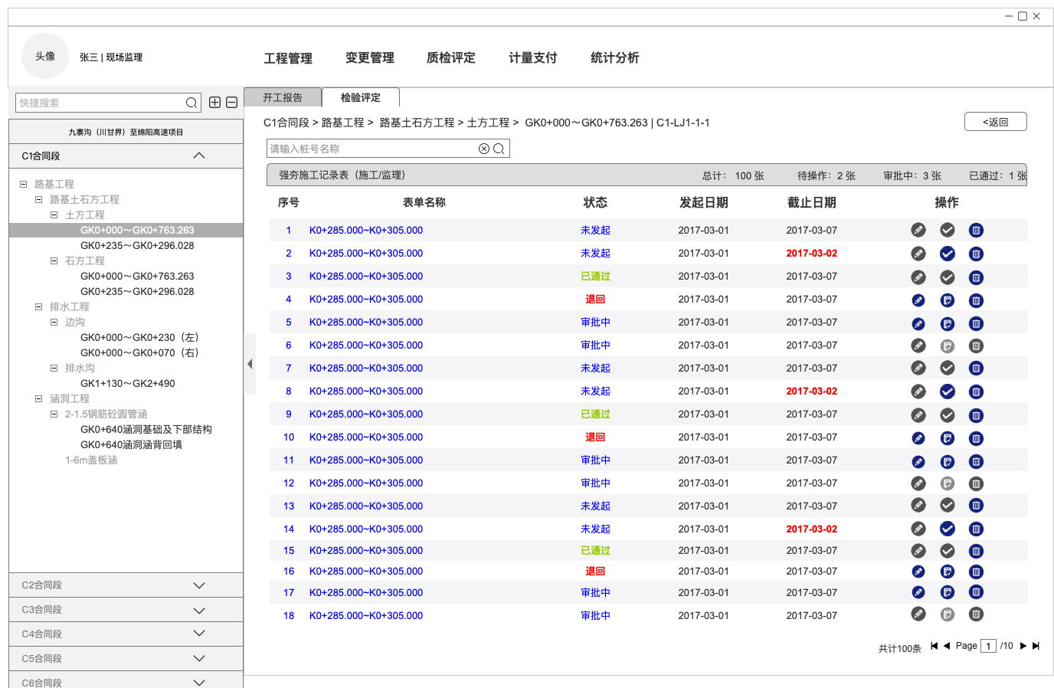The height and width of the screenshot is (688, 1054).
Task: Click the user avatar circle
Action: click(x=45, y=56)
